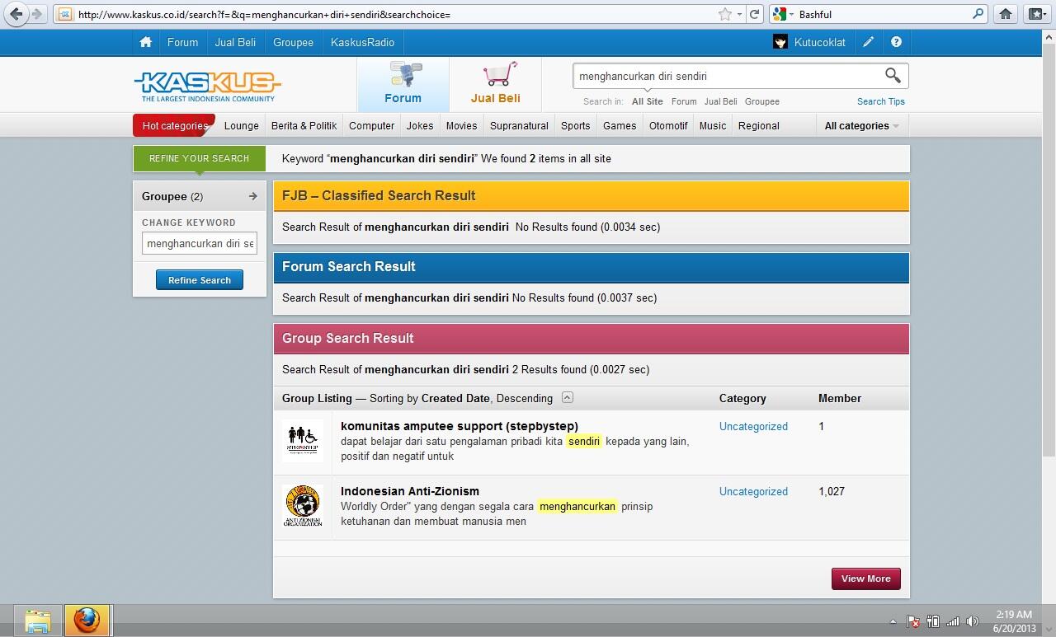1056x637 pixels.
Task: Click the Action Center flag tray icon
Action: click(913, 621)
